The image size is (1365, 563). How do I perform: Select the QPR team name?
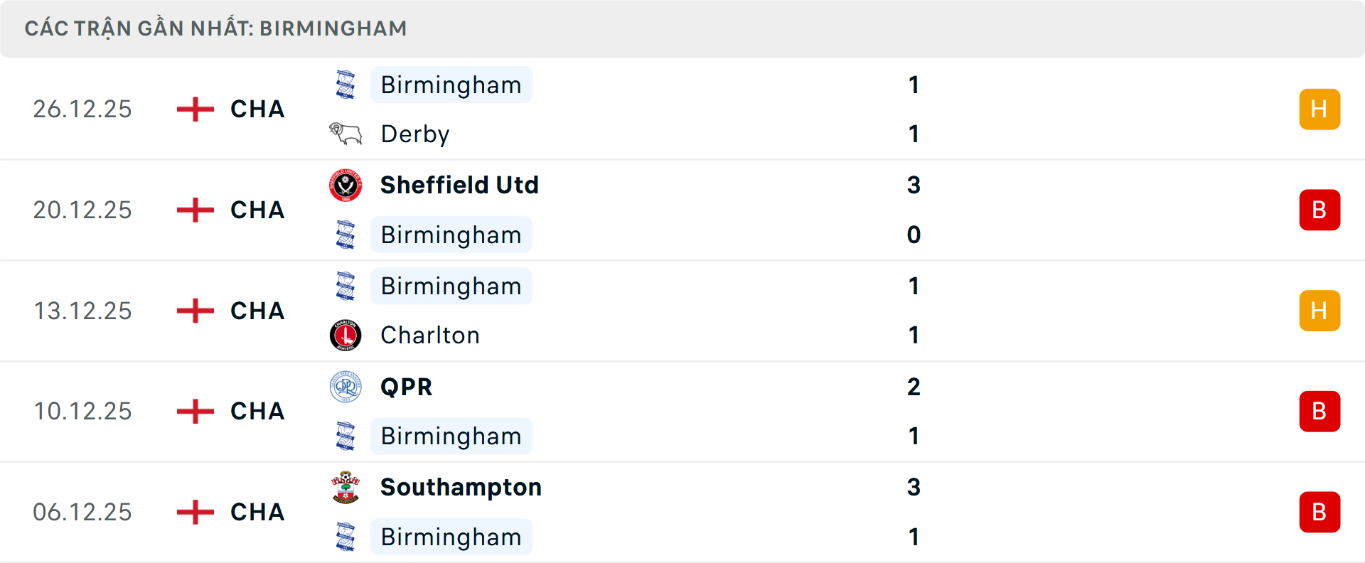tap(406, 387)
